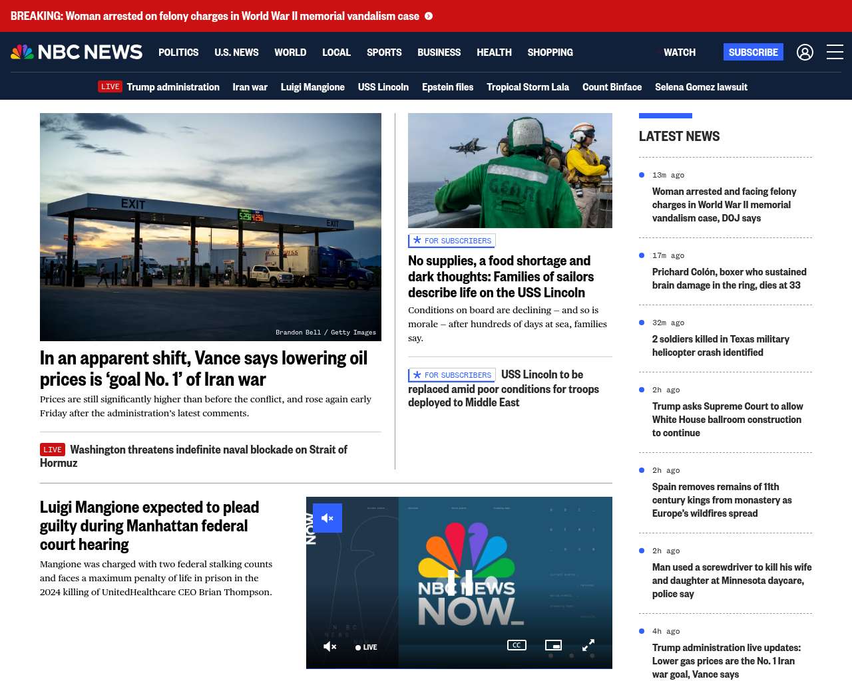Open the Strait of Hormuz live story

pyautogui.click(x=194, y=456)
